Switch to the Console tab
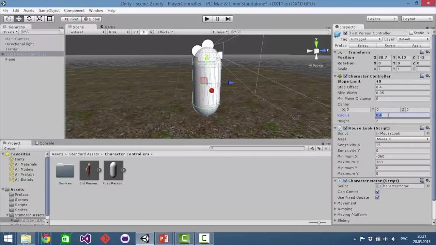The width and height of the screenshot is (436, 245). 44,143
